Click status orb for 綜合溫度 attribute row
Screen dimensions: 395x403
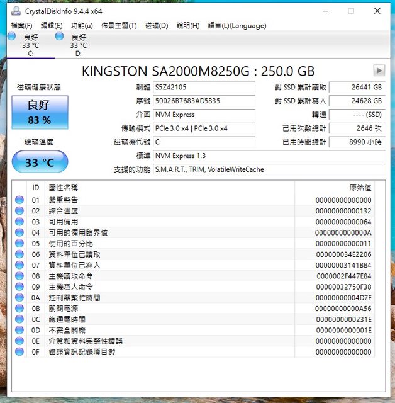tap(19, 211)
